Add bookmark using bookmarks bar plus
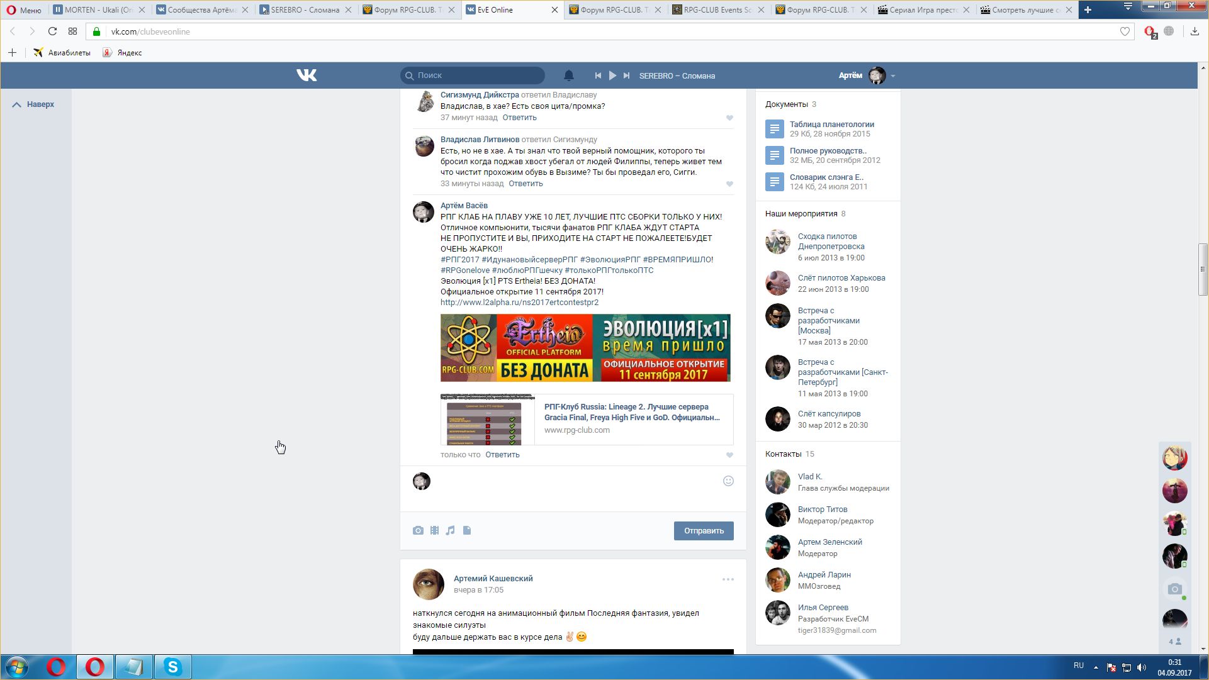Screen dimensions: 1209x680 [x=12, y=53]
